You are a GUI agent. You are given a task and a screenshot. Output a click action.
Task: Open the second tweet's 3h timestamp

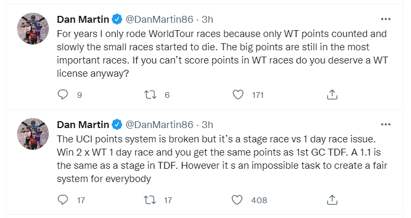pyautogui.click(x=207, y=125)
